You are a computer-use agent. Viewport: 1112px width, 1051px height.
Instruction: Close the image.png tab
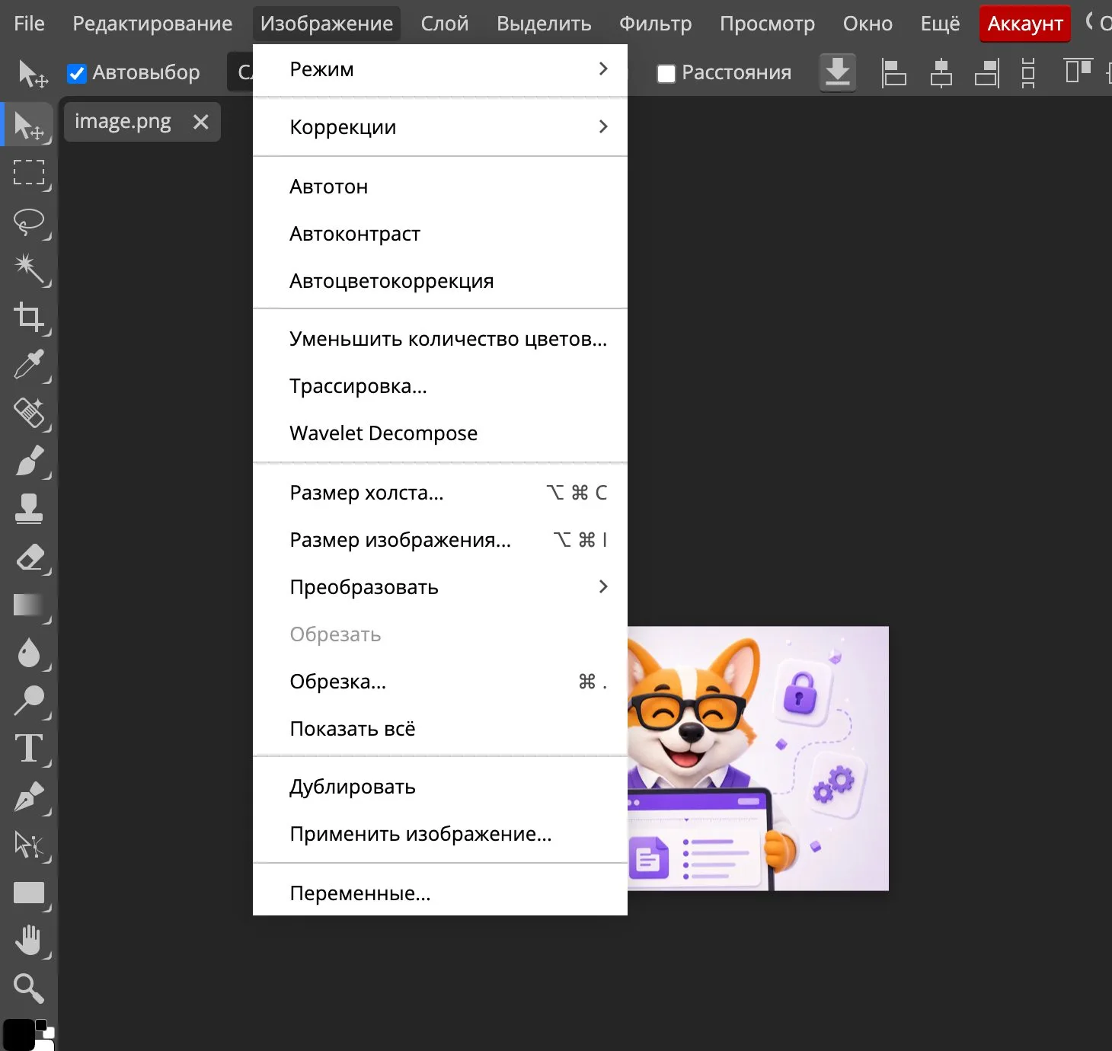tap(201, 122)
